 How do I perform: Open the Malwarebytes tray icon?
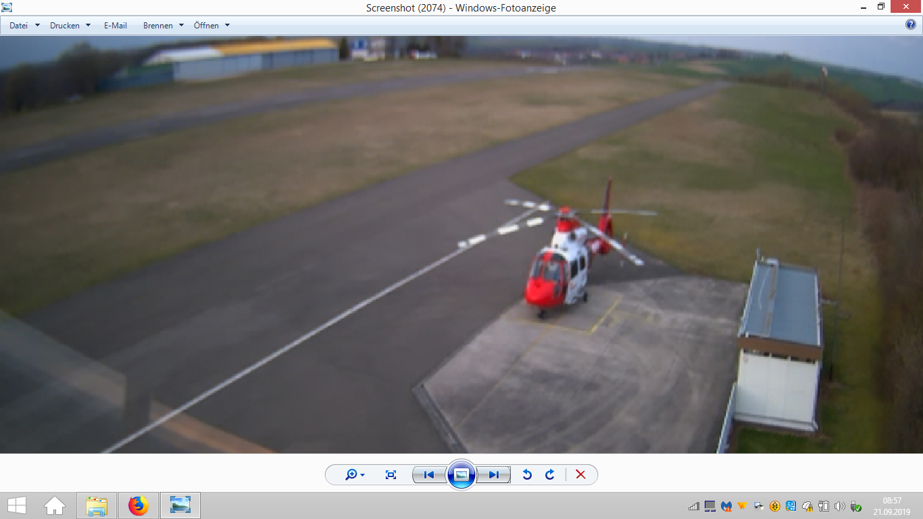point(726,506)
